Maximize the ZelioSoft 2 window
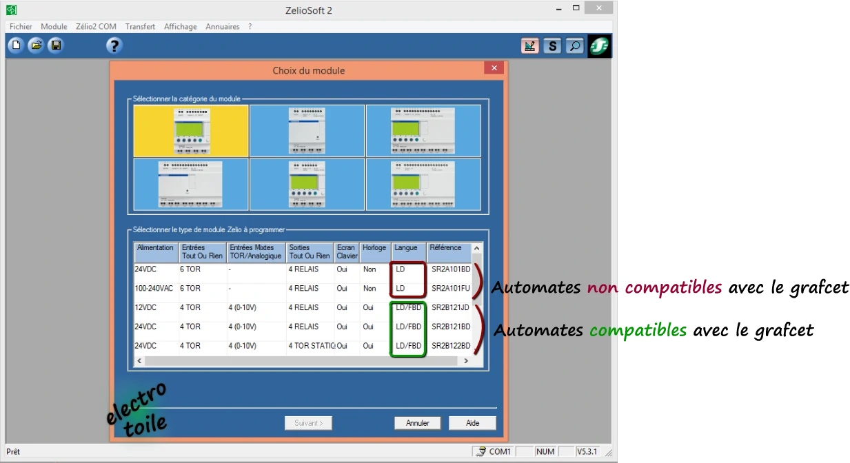 coord(576,8)
